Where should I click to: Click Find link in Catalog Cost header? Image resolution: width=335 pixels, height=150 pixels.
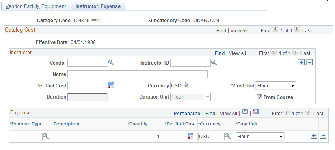coord(221,31)
